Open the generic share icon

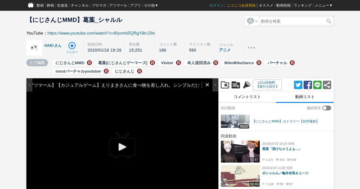point(327,85)
